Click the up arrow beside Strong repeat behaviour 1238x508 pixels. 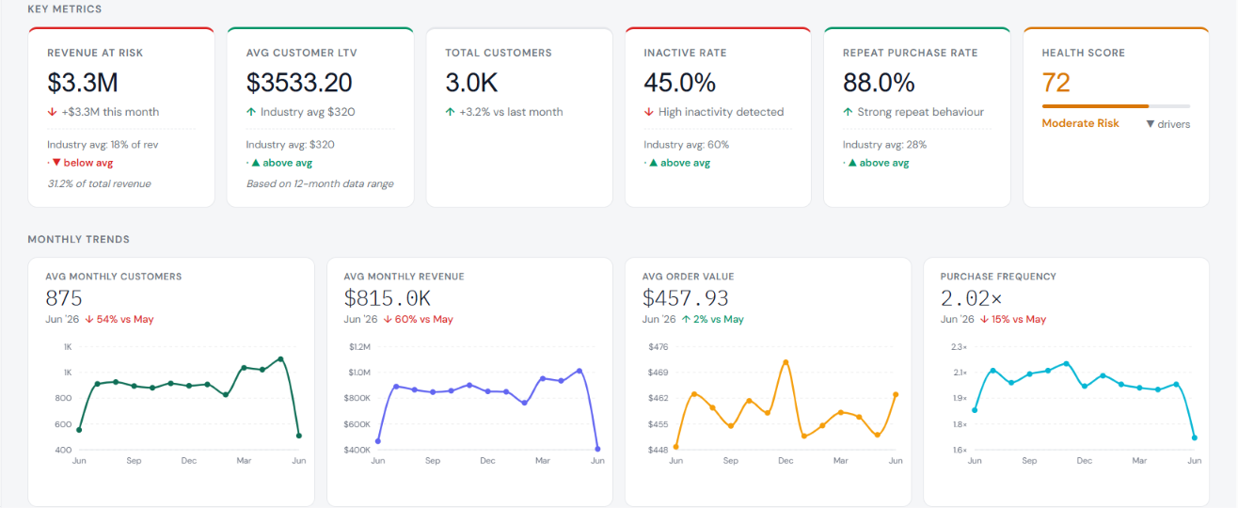pyautogui.click(x=848, y=112)
